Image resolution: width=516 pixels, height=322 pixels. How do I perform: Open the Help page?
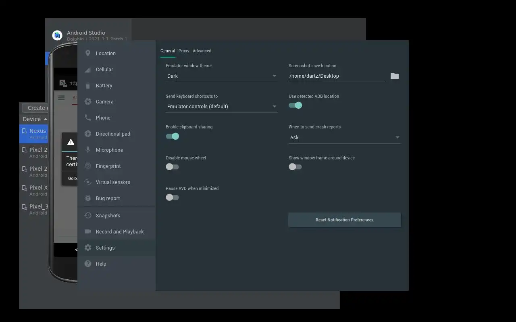click(117, 264)
